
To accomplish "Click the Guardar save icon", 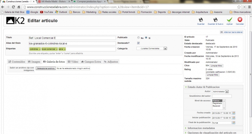I will [x=201, y=20].
